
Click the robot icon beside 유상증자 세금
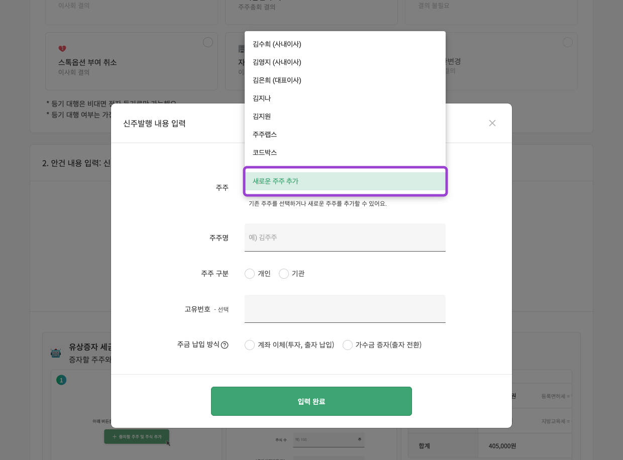click(56, 353)
